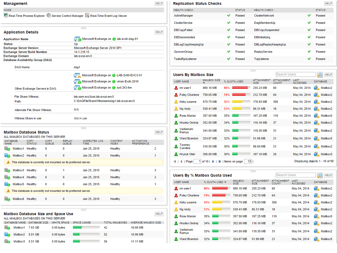Select QuorumGroup health check name
Image resolution: width=337 pixels, height=253 pixels.
tap(183, 52)
